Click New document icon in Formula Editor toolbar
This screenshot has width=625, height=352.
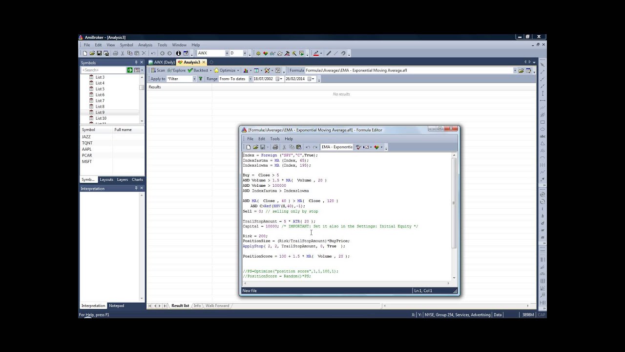click(x=249, y=147)
